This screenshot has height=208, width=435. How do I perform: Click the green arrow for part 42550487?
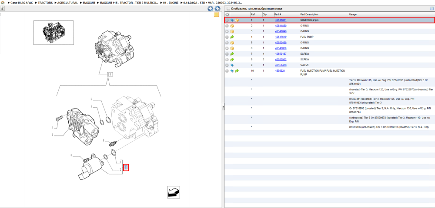tap(232, 54)
